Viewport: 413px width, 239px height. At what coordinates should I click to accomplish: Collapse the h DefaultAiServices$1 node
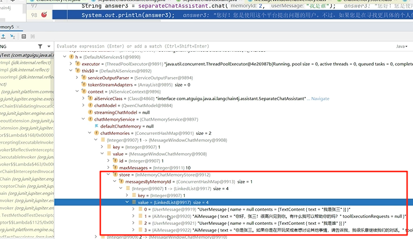[x=64, y=57]
